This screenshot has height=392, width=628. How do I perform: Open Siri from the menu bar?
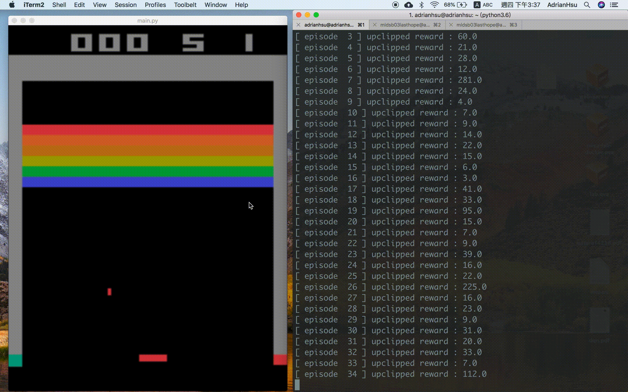601,5
